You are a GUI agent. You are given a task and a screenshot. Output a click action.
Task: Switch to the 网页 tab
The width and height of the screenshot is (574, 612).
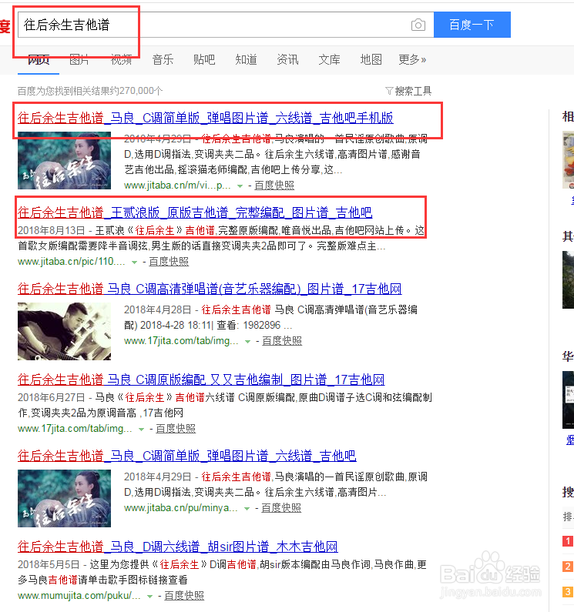coord(39,59)
